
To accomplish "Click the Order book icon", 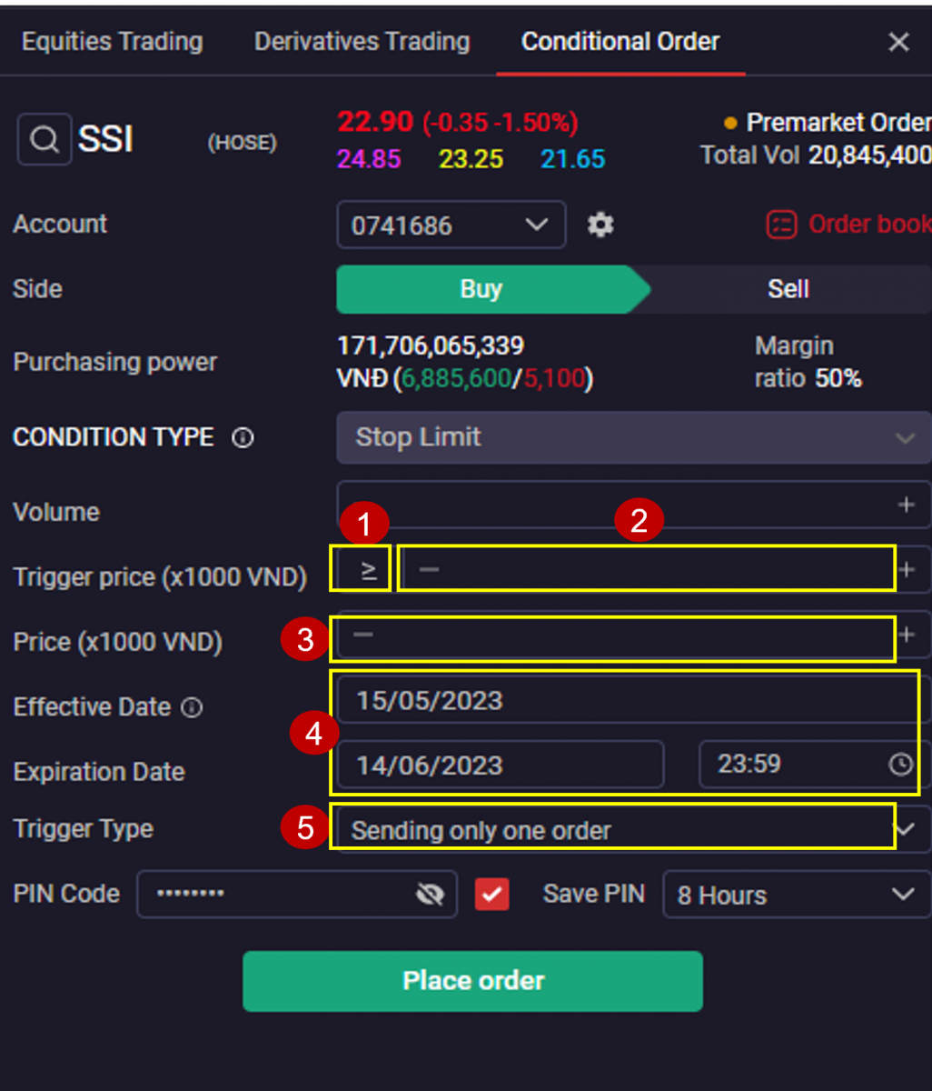I will click(x=781, y=225).
